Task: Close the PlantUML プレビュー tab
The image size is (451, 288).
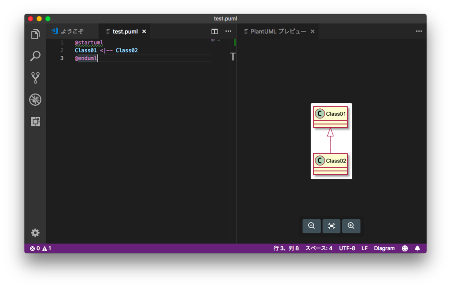Action: [313, 31]
